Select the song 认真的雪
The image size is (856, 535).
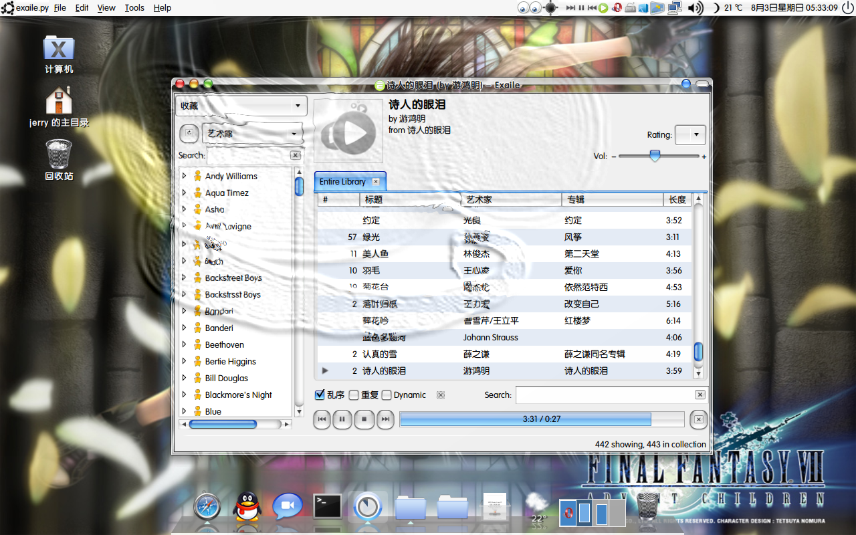pyautogui.click(x=504, y=354)
